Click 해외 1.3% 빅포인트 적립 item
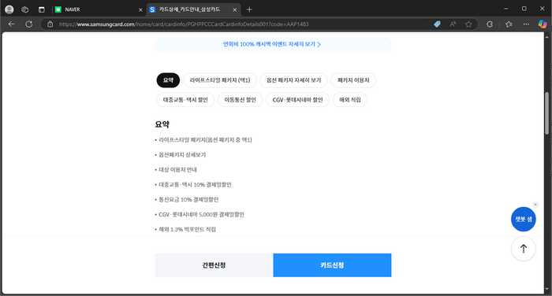This screenshot has width=552, height=296. [x=188, y=230]
